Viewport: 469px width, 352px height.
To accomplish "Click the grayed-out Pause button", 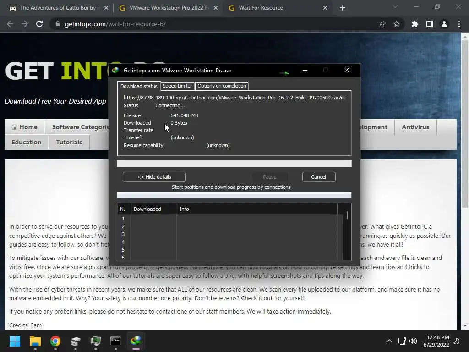I will click(x=269, y=177).
